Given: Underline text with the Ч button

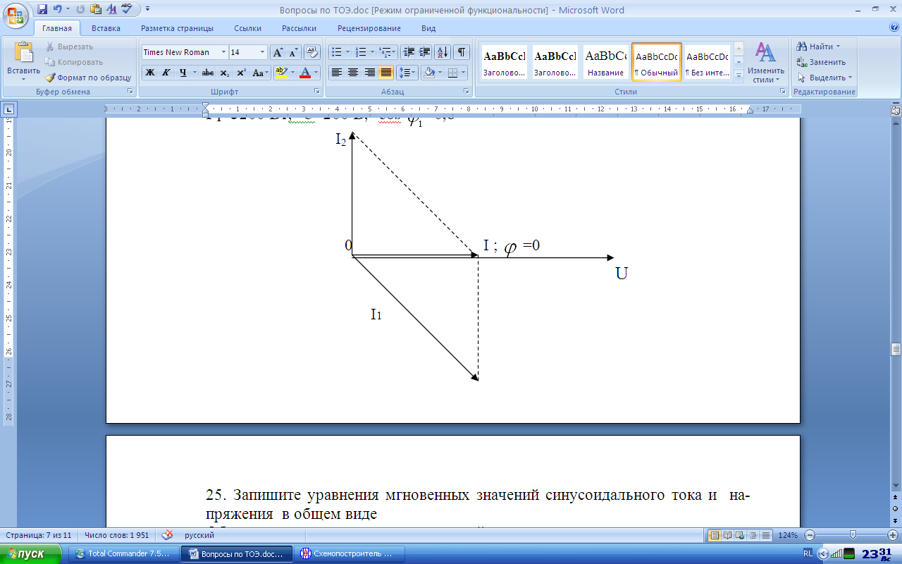Looking at the screenshot, I should (x=183, y=72).
